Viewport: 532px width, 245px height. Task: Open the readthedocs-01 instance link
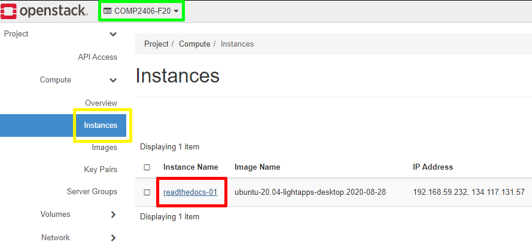(190, 192)
